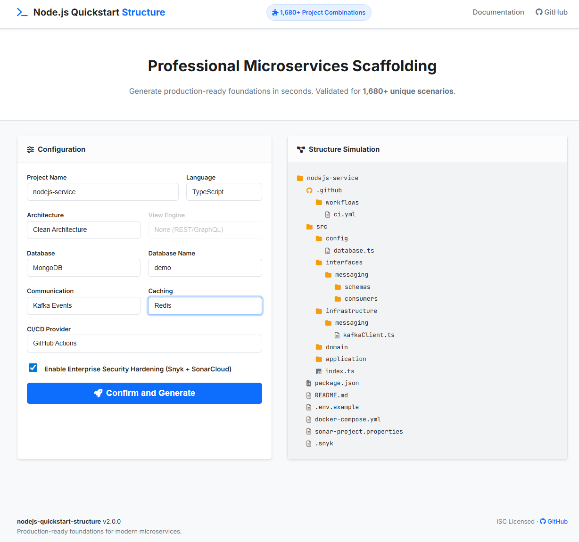579x542 pixels.
Task: Click the package.json file icon
Action: click(x=309, y=383)
